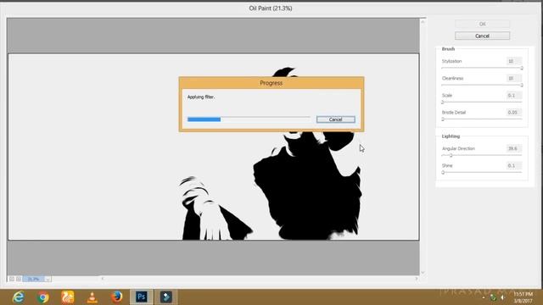
Task: Open UC Browser from the taskbar
Action: [68, 297]
